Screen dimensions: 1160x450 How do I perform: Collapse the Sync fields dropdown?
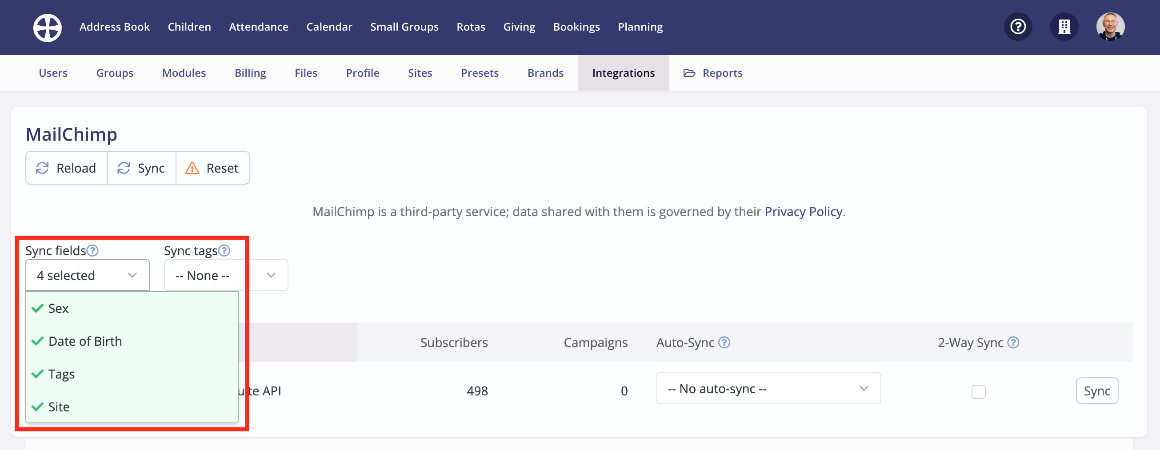(88, 275)
